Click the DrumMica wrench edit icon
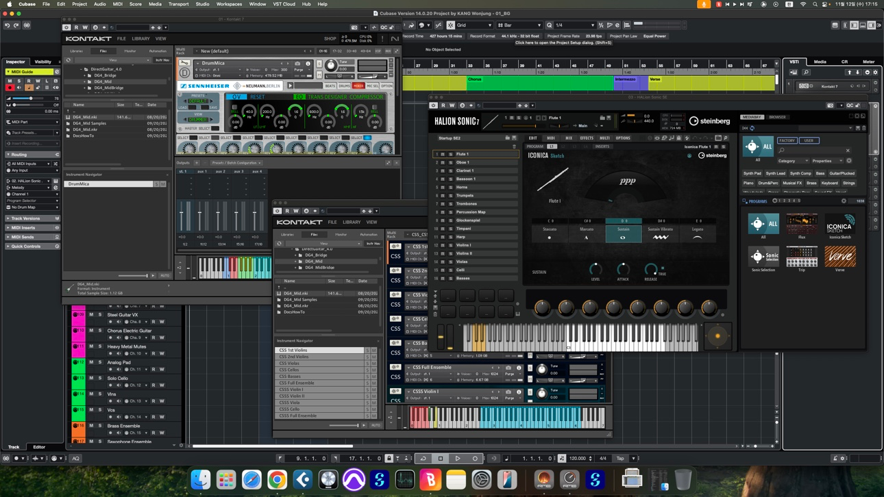The height and width of the screenshot is (497, 884). click(185, 63)
